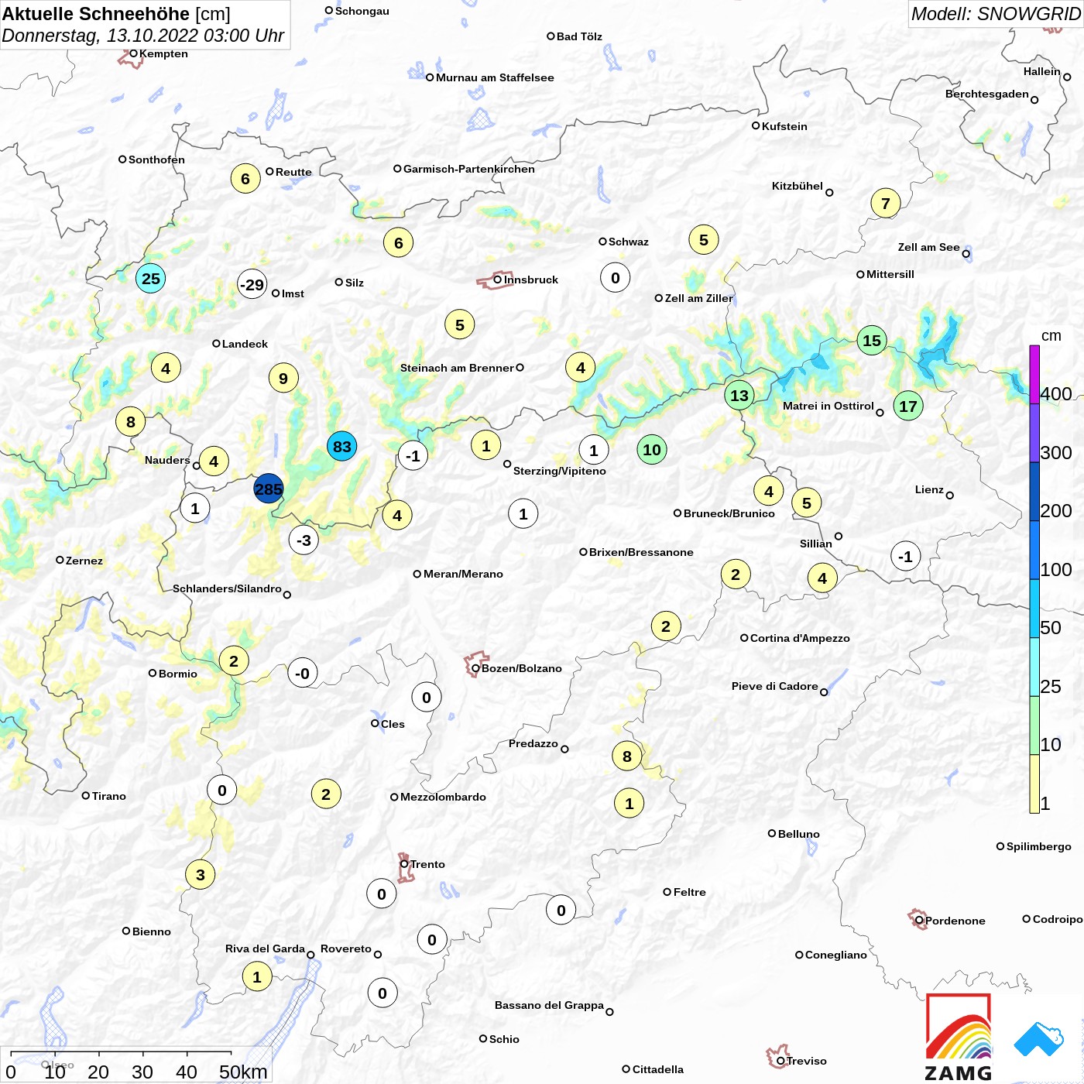Viewport: 1084px width, 1084px height.
Task: Select the cyan 25 cm station marker
Action: (151, 278)
